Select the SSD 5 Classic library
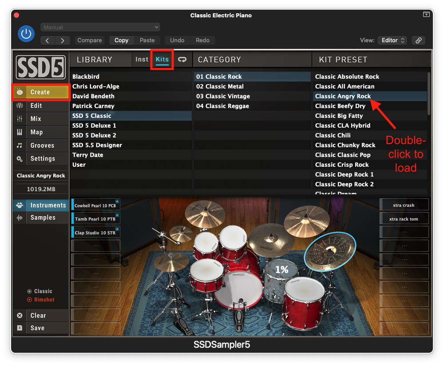Viewport: 444px width, 366px height. point(131,116)
